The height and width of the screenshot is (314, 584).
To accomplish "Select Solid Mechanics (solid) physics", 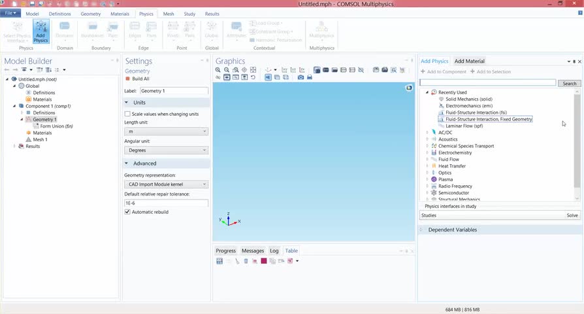I will click(x=468, y=99).
